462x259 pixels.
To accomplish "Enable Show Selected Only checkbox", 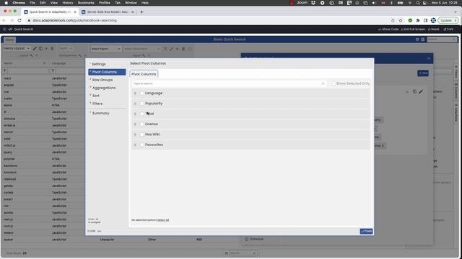I will point(334,83).
